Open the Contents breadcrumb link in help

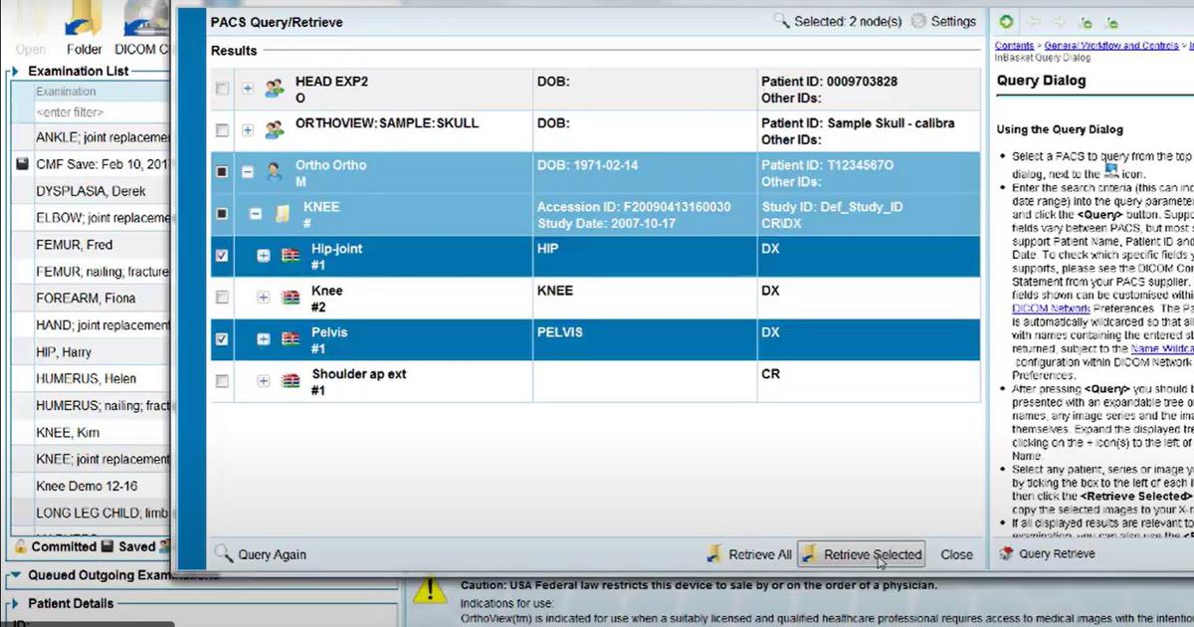click(x=1014, y=46)
